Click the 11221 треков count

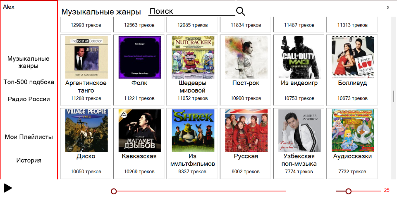point(139,98)
